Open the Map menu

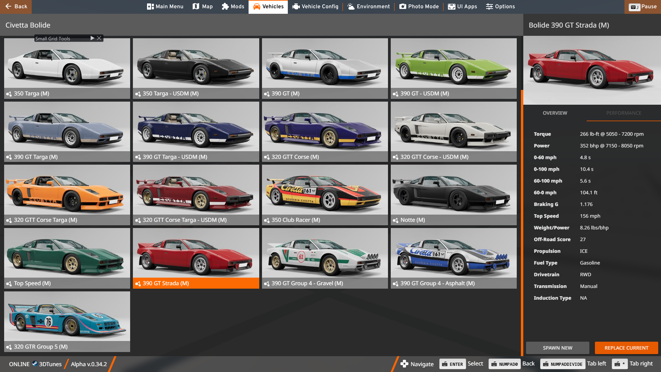[x=202, y=7]
